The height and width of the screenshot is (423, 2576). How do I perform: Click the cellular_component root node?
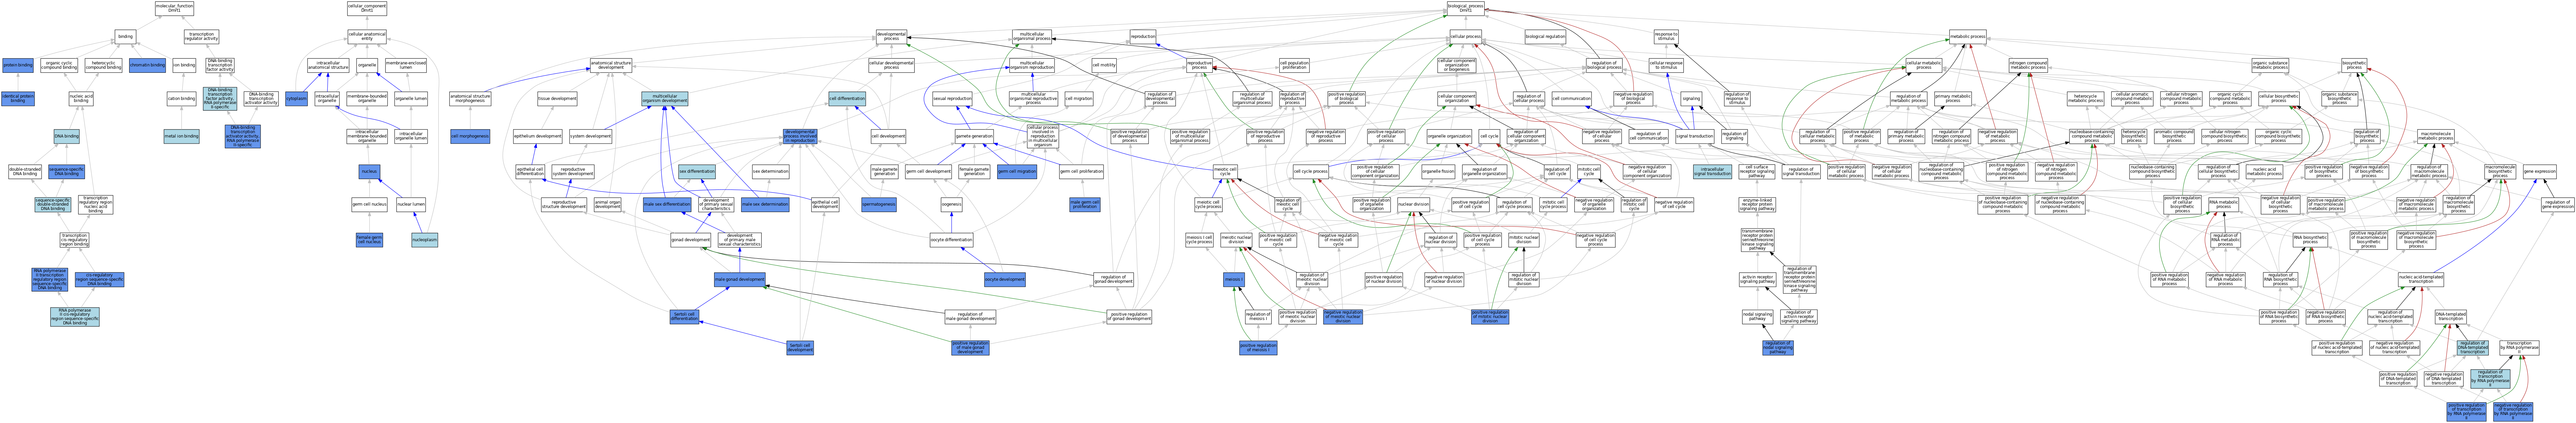(367, 8)
